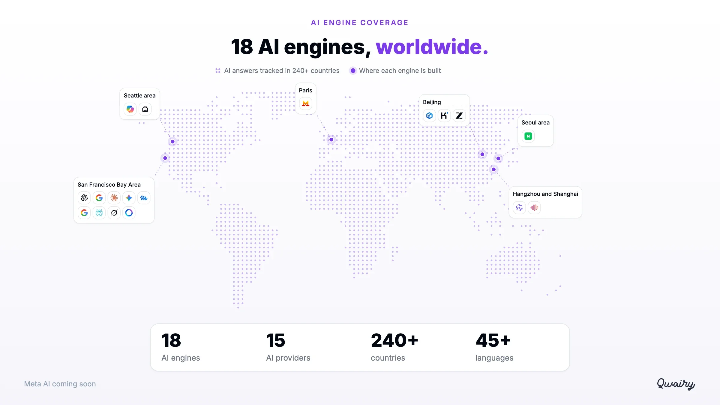This screenshot has height=405, width=720.
Task: Click the Beijing map marker dot
Action: tap(482, 154)
